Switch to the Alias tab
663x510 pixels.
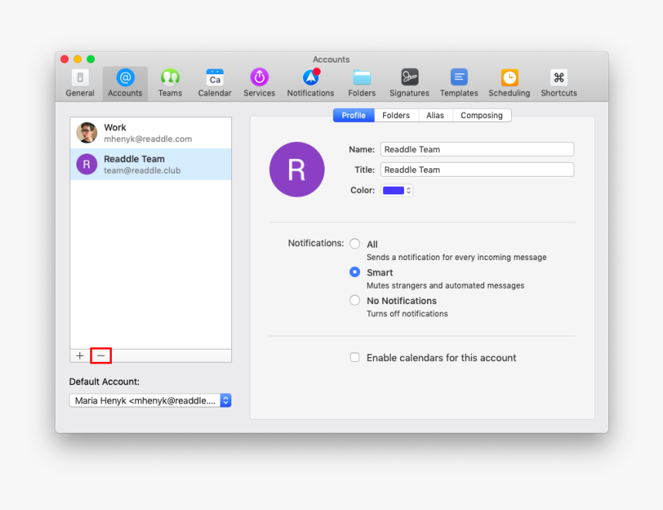[x=435, y=115]
